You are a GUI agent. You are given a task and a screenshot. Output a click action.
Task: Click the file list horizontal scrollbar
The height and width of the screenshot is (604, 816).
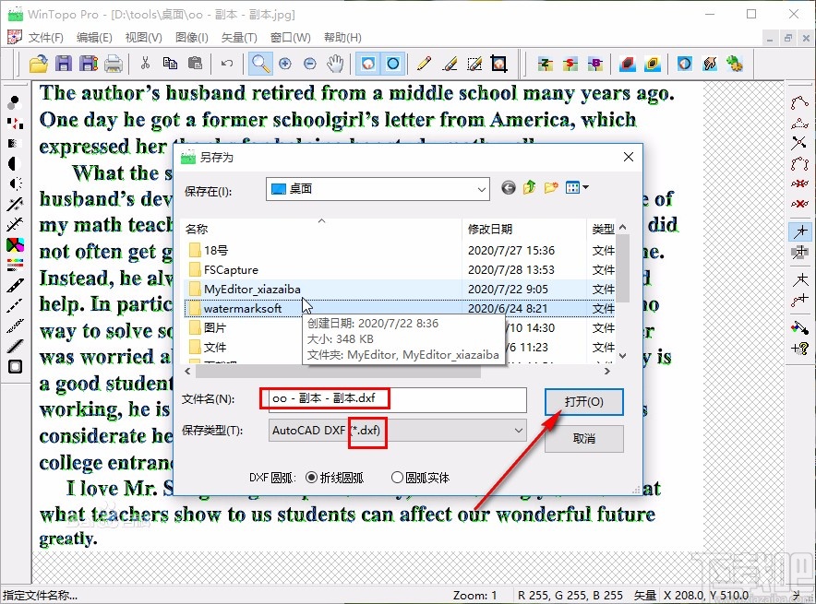[338, 371]
